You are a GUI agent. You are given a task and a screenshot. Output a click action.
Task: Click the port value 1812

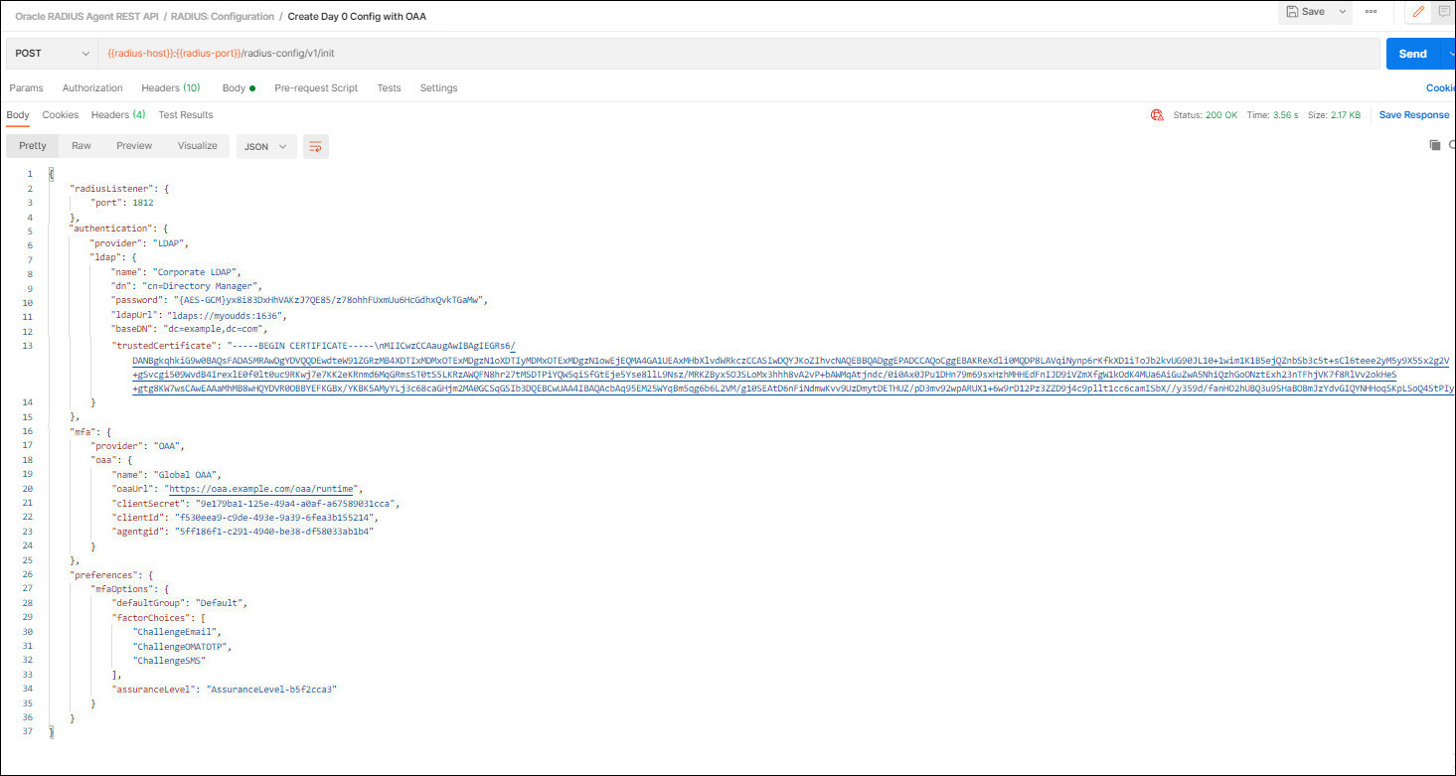coord(142,202)
